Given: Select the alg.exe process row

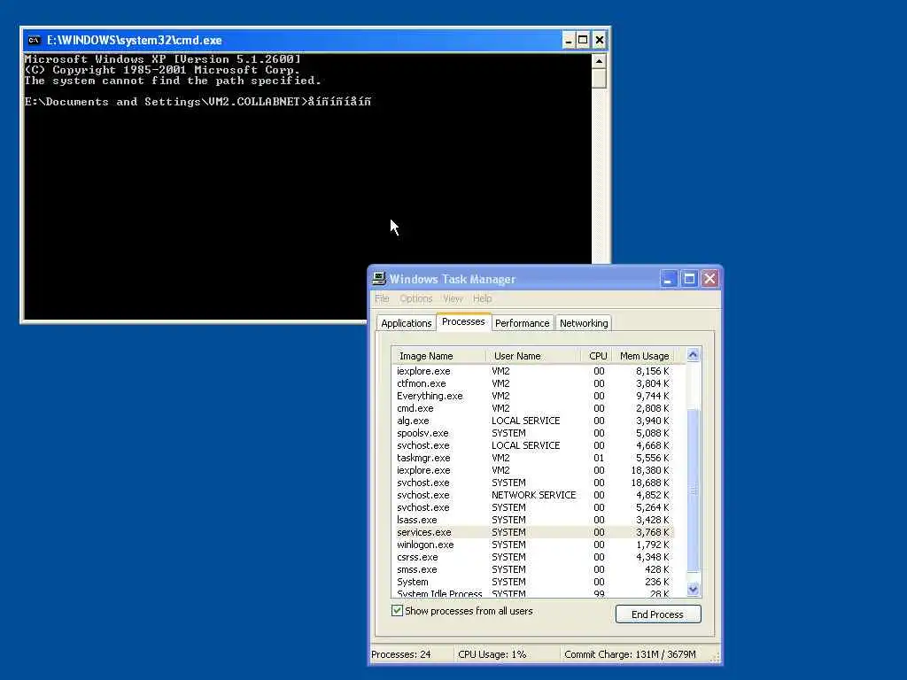Looking at the screenshot, I should 532,421.
